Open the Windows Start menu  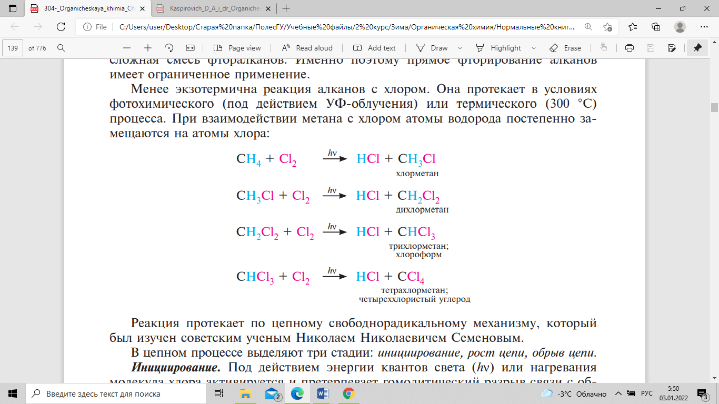13,393
